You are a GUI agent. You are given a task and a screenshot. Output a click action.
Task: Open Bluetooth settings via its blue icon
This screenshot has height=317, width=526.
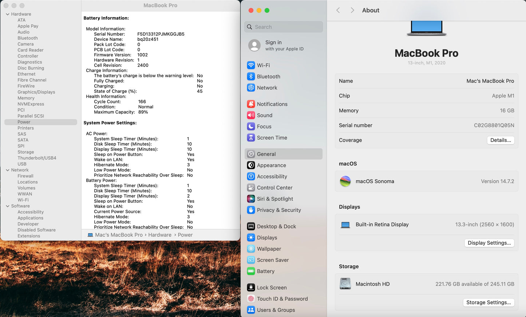251,76
